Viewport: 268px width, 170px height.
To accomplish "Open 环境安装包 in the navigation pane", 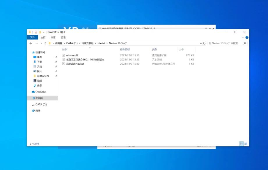I will (43, 76).
